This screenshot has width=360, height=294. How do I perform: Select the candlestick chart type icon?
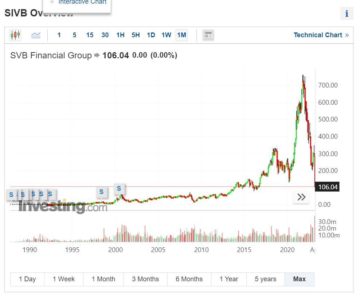[15, 35]
